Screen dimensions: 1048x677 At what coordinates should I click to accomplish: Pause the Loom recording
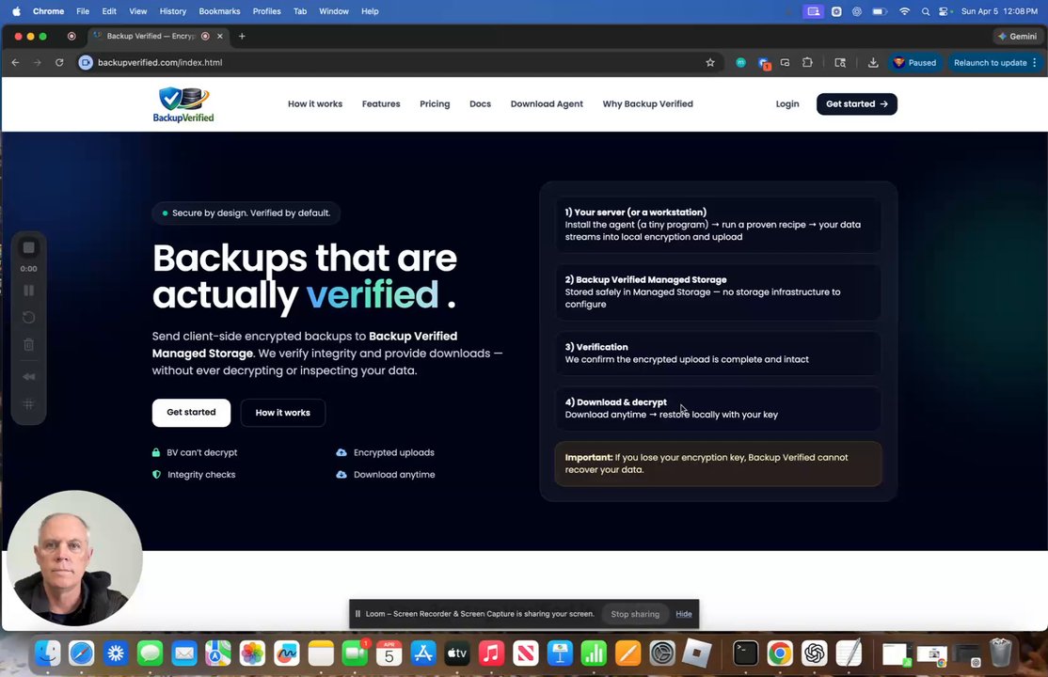(29, 291)
